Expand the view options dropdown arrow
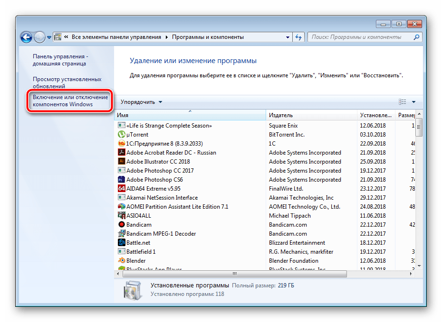This screenshot has height=322, width=442. click(413, 102)
